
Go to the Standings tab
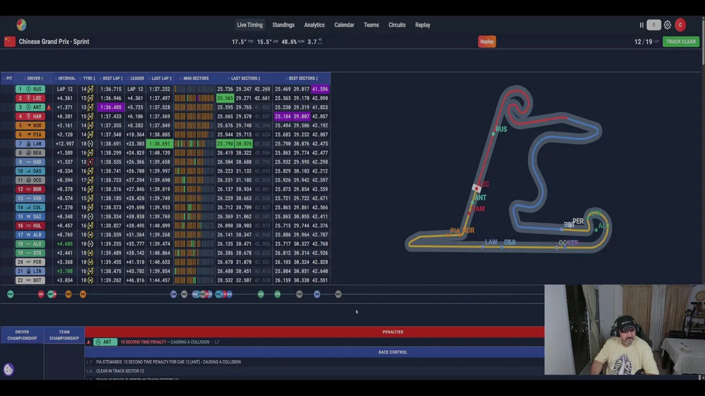pos(283,25)
